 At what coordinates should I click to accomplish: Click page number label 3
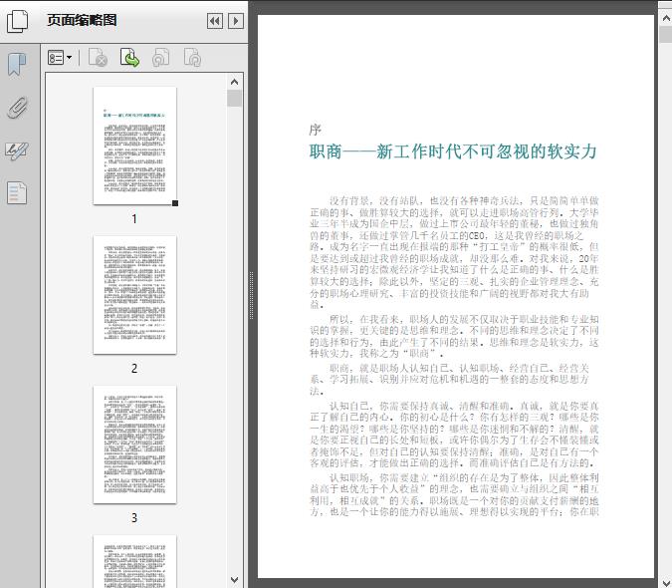point(134,517)
